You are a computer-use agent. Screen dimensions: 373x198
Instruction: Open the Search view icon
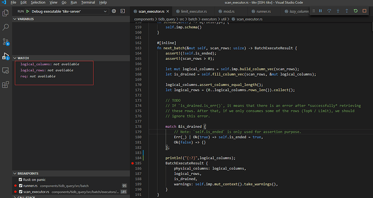(5, 27)
